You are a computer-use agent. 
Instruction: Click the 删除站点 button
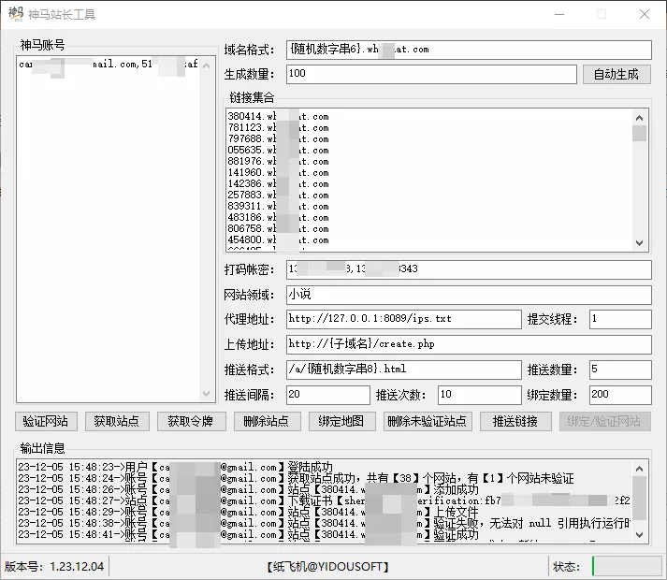tap(267, 421)
